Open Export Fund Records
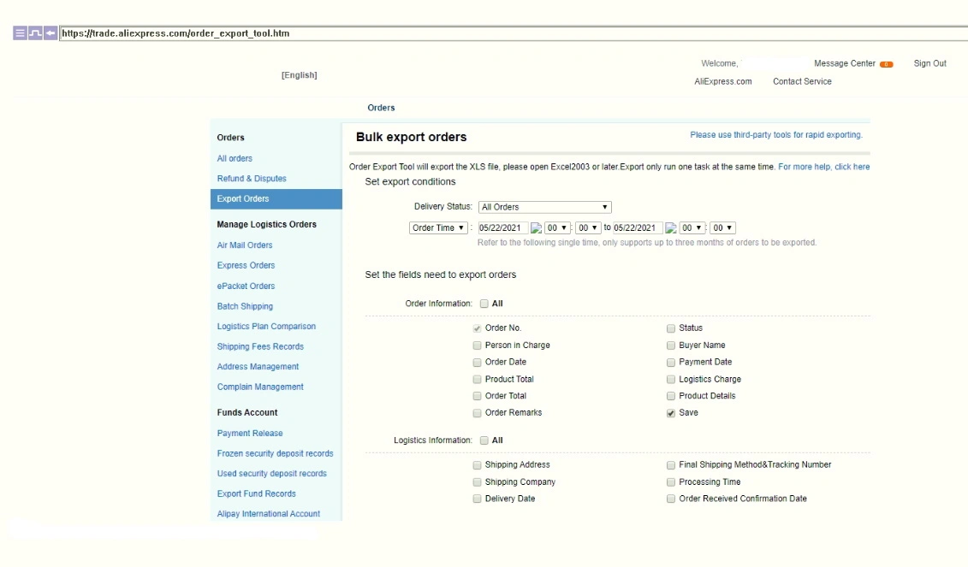Viewport: 968px width, 567px height. [256, 494]
